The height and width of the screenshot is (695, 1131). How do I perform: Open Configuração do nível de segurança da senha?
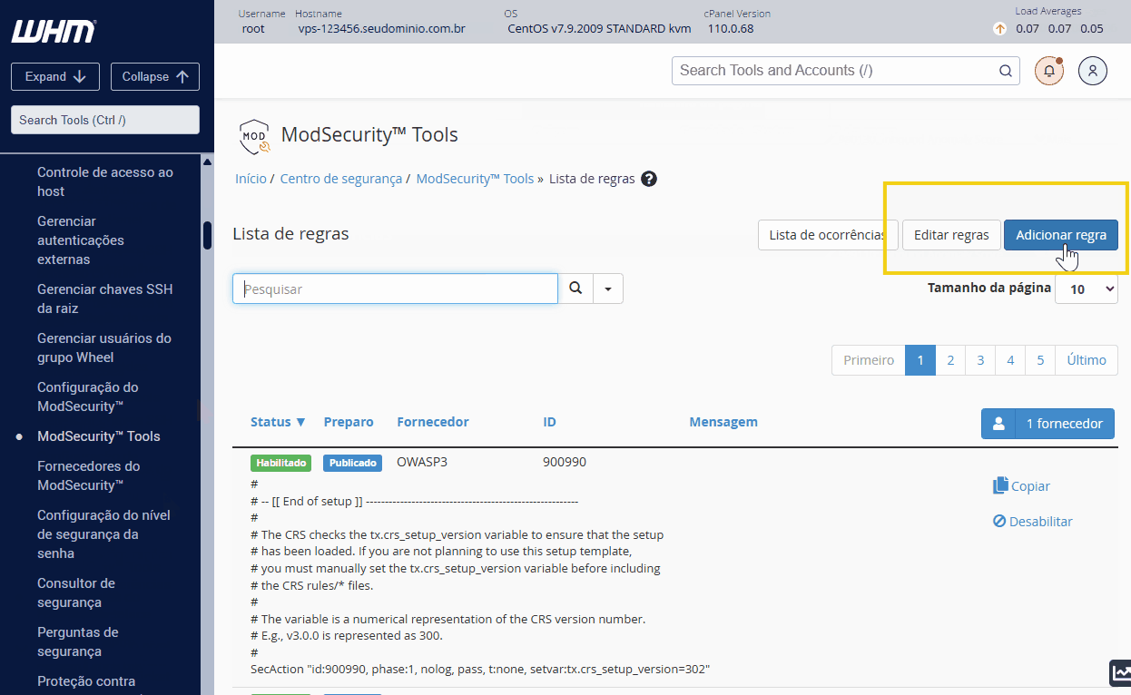pos(103,534)
